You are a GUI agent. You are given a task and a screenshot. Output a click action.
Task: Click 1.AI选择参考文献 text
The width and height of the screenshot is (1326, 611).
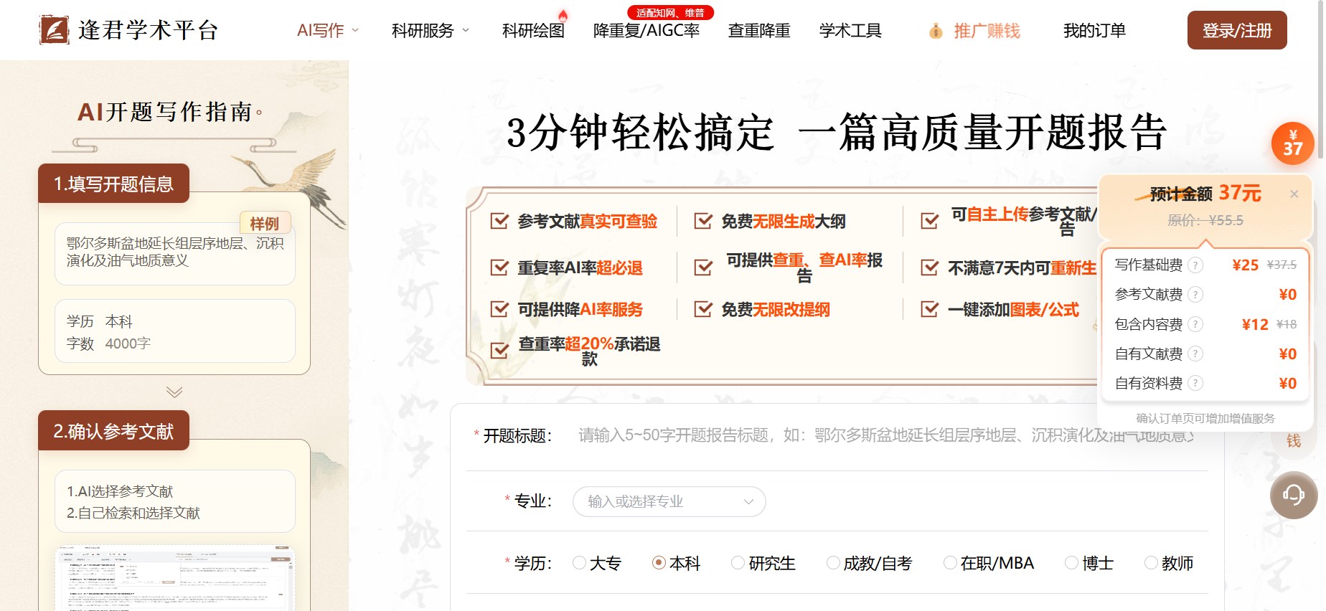(x=120, y=491)
